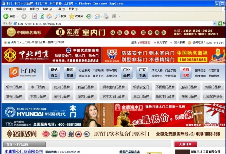Click the 招商推荐 link

click(200, 76)
